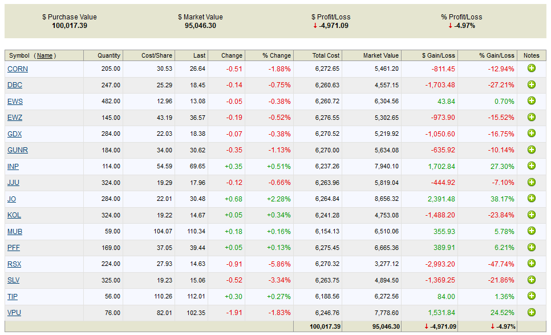The width and height of the screenshot is (551, 335).
Task: Click the TIP row notes icon
Action: click(531, 296)
